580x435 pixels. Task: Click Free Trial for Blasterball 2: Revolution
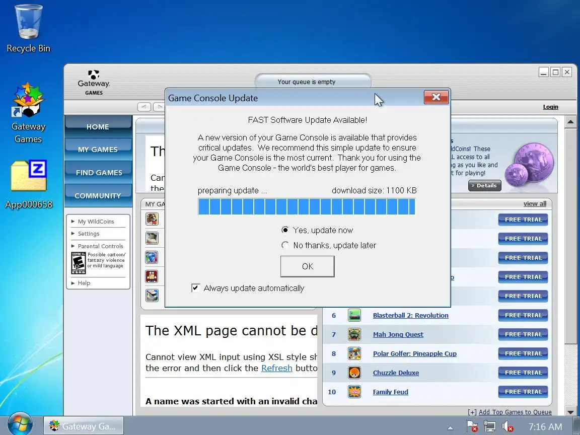tap(523, 315)
